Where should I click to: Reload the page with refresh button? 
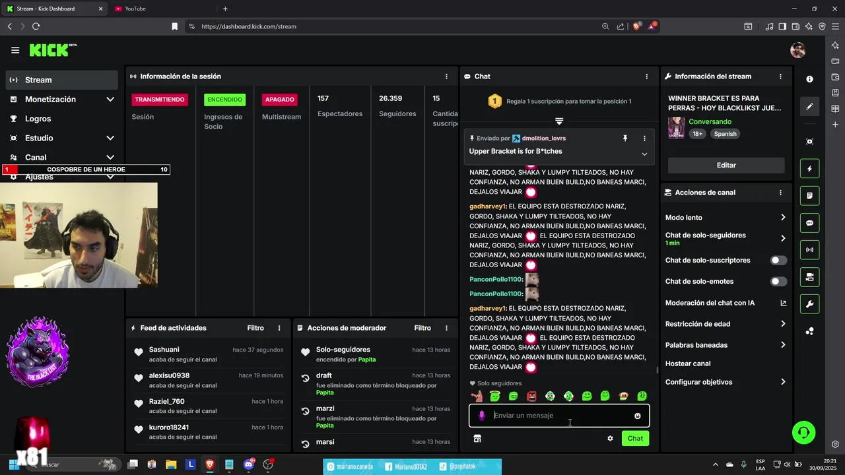click(x=36, y=26)
